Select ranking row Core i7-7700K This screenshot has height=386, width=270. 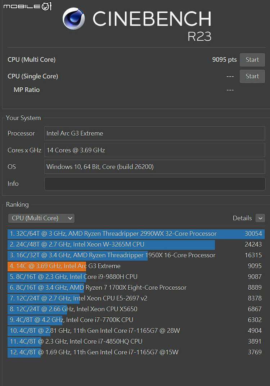136,320
